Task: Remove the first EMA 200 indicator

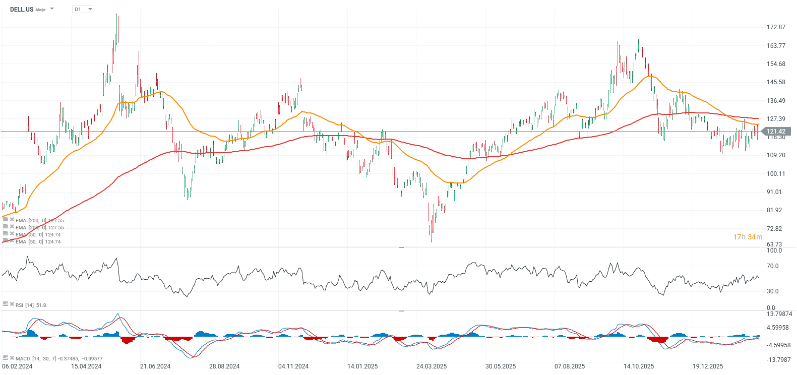Action: (12, 220)
